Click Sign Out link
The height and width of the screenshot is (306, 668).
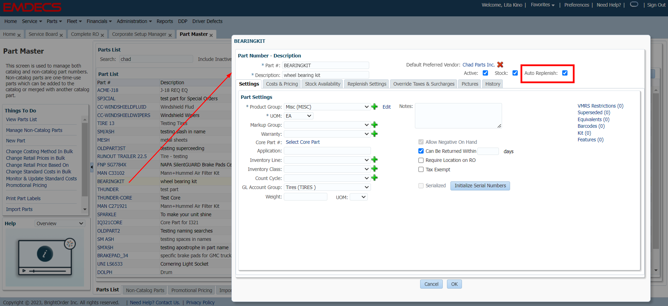656,5
